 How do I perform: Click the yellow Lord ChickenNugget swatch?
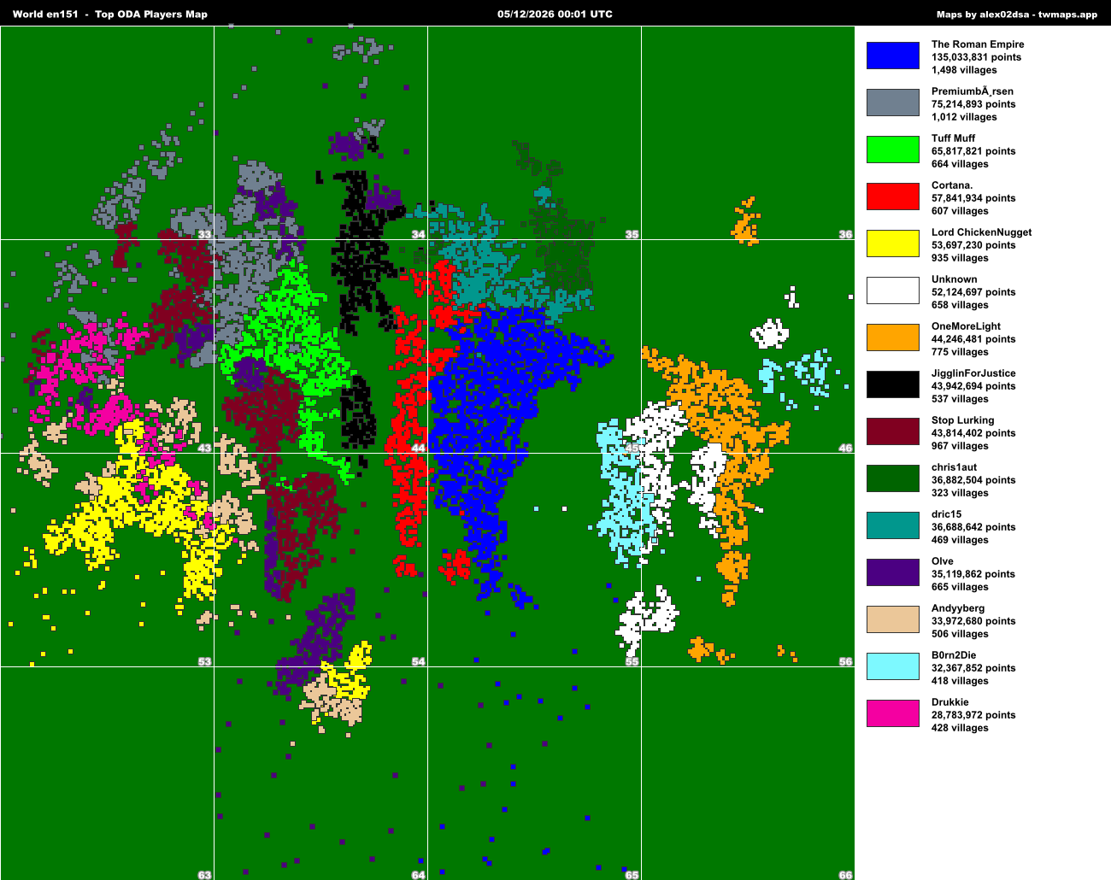pyautogui.click(x=893, y=243)
